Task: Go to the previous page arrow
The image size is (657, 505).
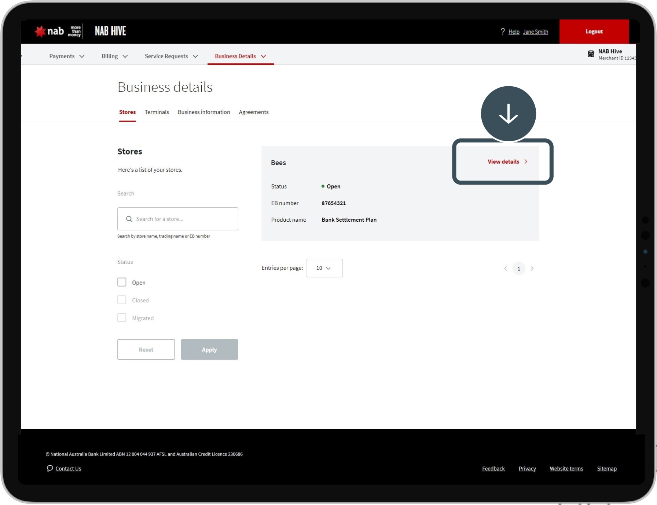Action: point(506,269)
